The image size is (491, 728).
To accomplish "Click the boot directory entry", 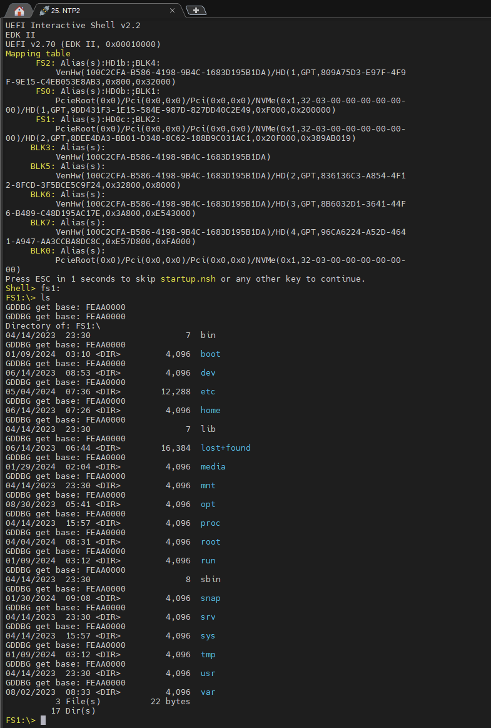I will click(210, 354).
